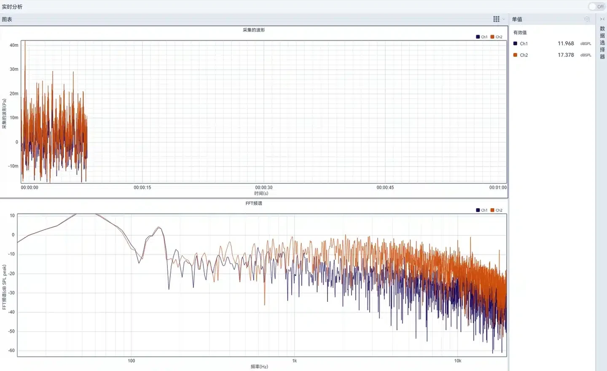The width and height of the screenshot is (607, 371).
Task: Expand the chart layout dropdown arrow
Action: point(504,19)
